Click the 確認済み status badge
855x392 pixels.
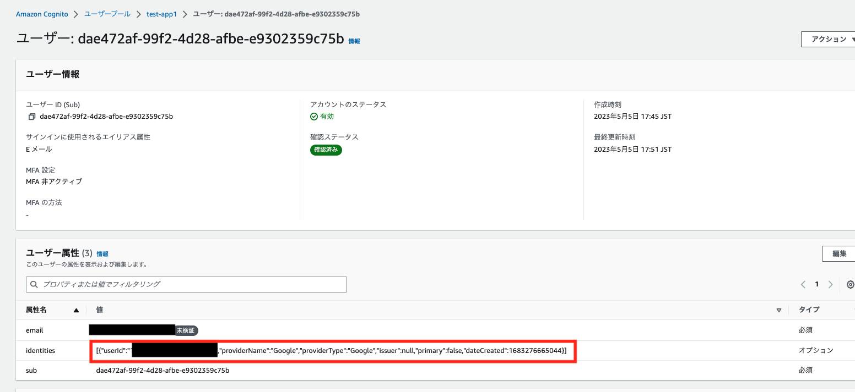pos(326,150)
